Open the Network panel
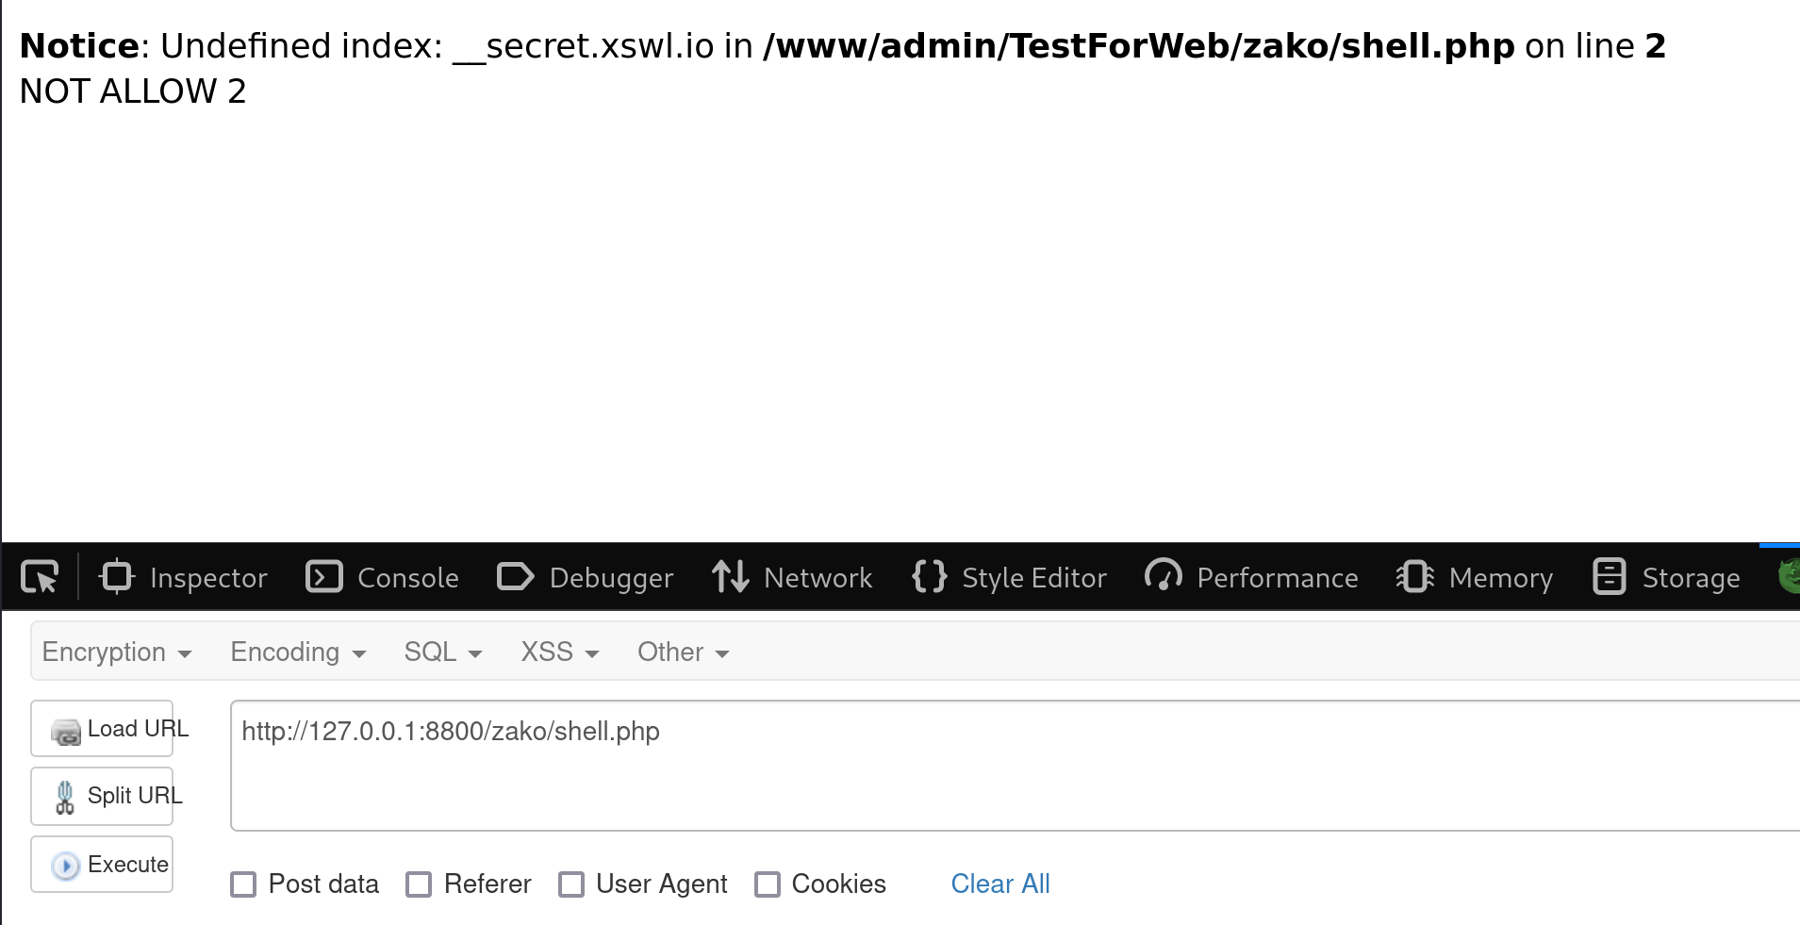The width and height of the screenshot is (1800, 925). [792, 577]
